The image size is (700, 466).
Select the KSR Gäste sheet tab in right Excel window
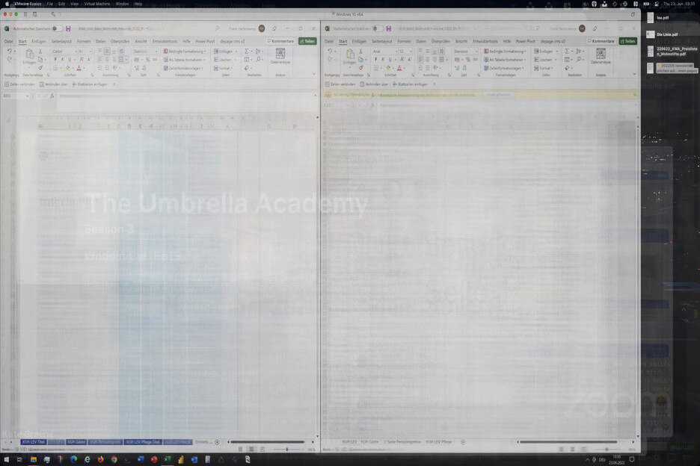(x=369, y=442)
